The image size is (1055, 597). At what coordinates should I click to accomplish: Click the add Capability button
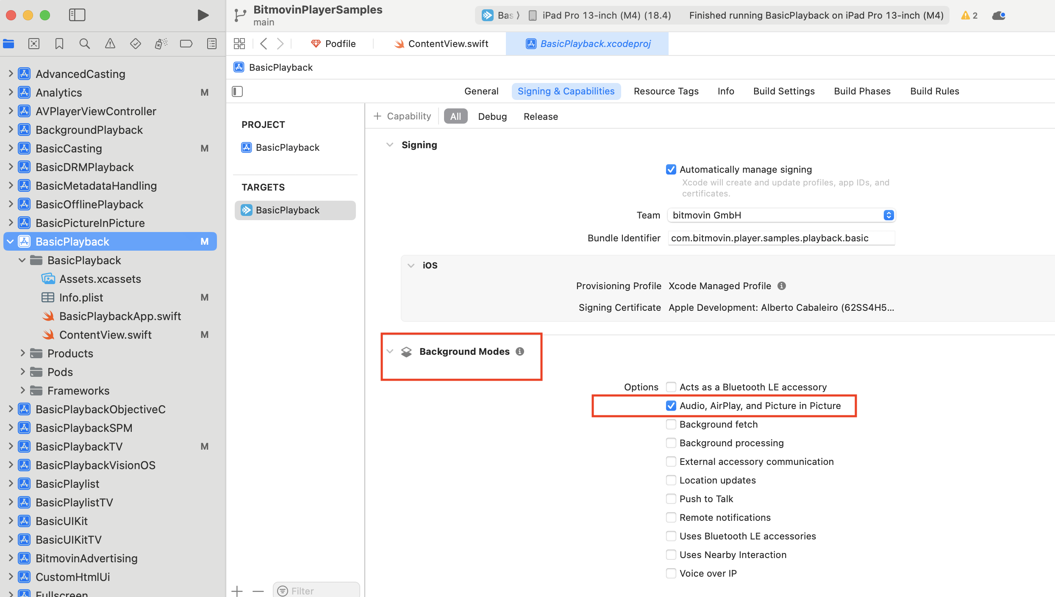402,116
